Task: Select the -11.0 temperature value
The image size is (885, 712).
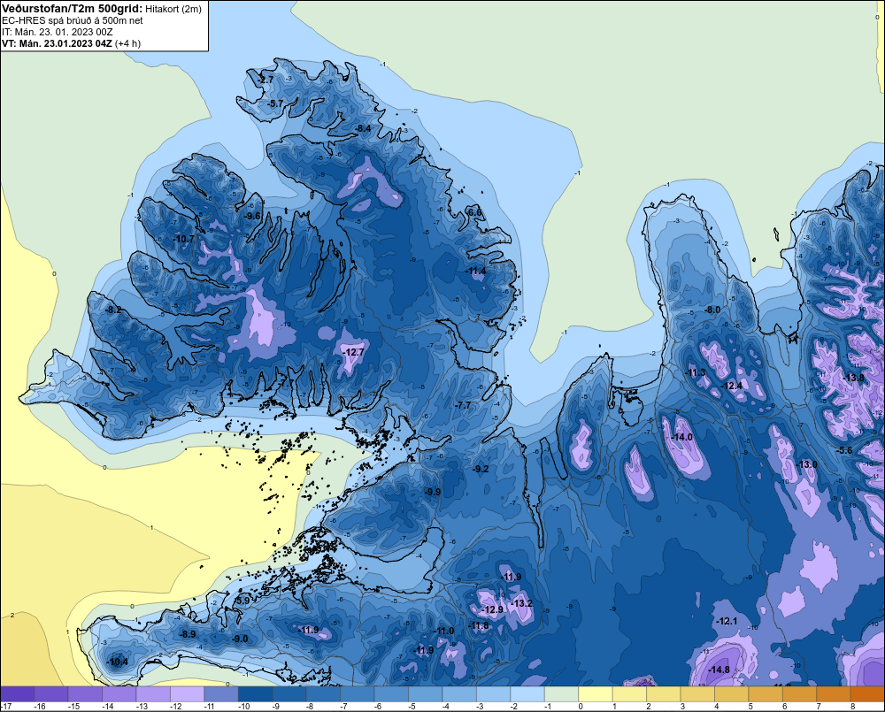Action: [x=443, y=631]
